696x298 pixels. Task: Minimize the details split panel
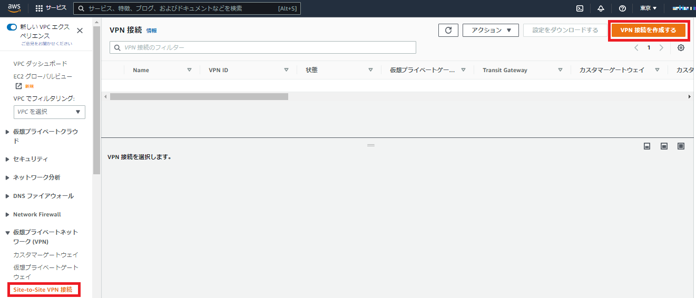647,146
